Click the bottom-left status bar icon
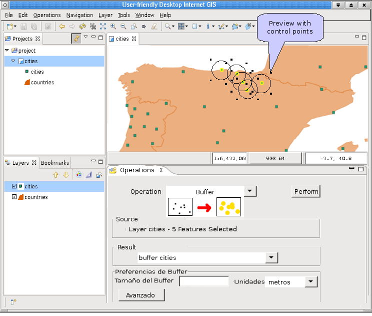The image size is (372, 316). [13, 302]
